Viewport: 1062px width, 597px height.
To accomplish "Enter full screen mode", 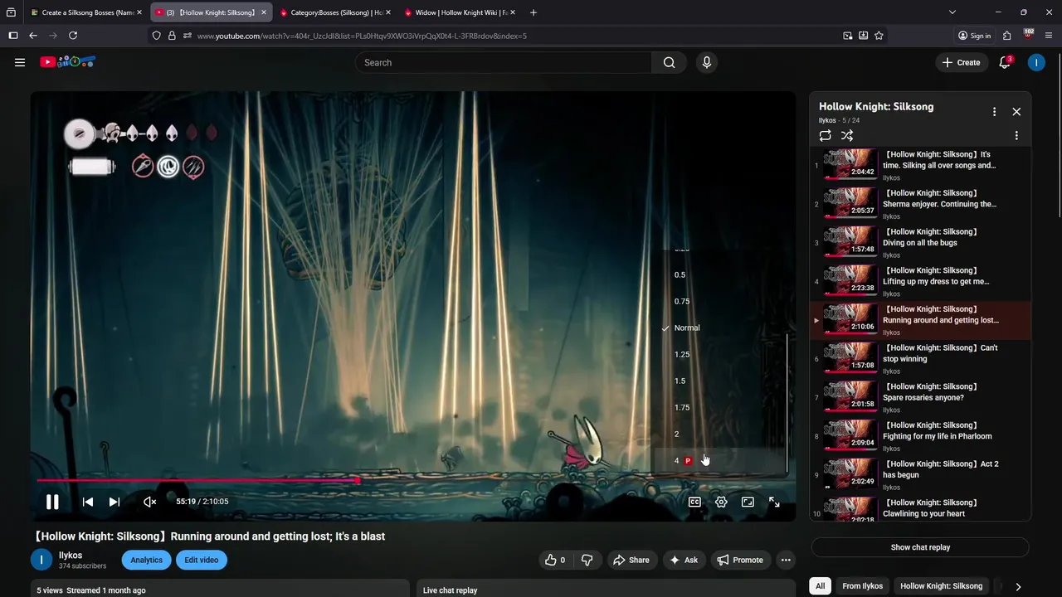I will [x=774, y=502].
